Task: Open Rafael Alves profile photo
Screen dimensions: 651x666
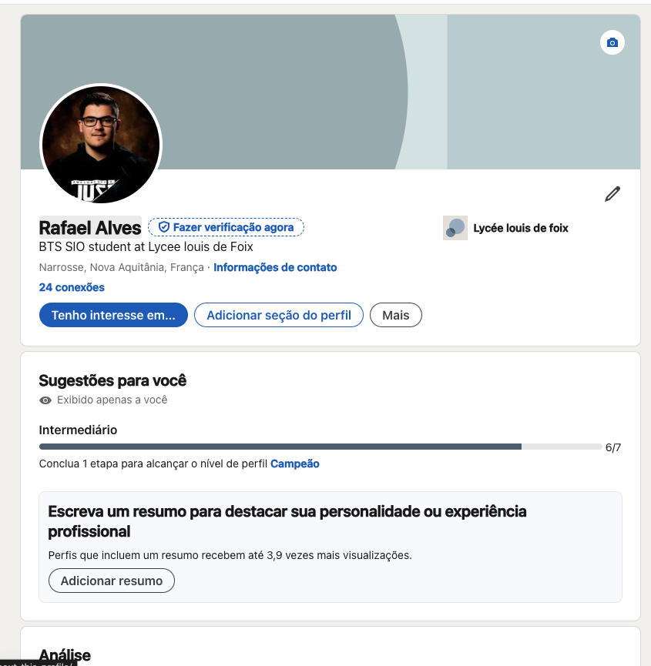Action: [x=101, y=145]
